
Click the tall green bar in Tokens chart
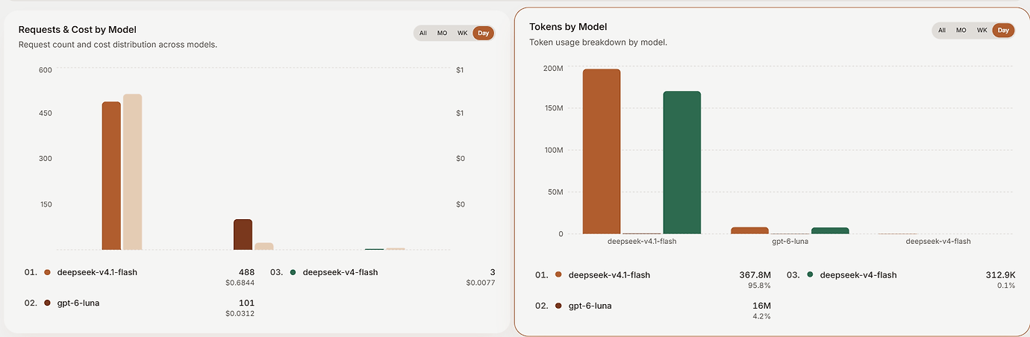[x=682, y=163]
